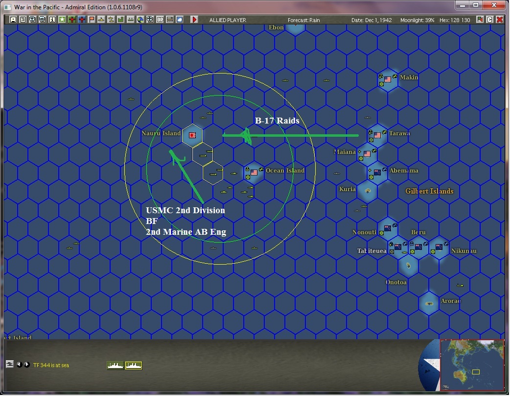Click the letter i information icon
Screen dimensions: 511x396
pos(52,20)
